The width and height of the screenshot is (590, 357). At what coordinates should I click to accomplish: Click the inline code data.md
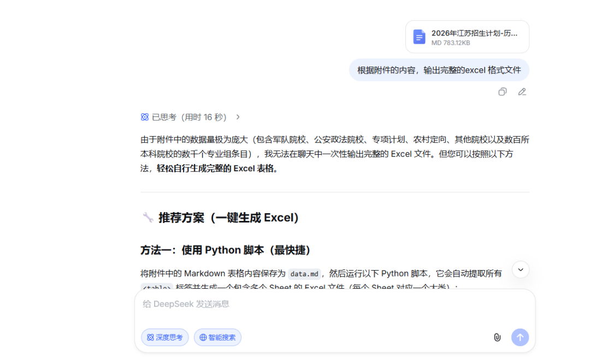point(304,274)
